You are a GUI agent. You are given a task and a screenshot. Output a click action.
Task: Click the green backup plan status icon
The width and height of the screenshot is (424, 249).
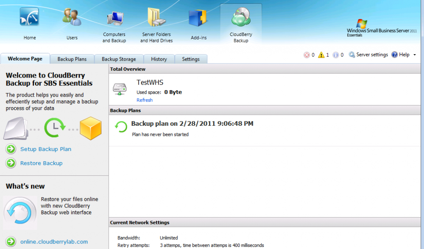pyautogui.click(x=121, y=127)
